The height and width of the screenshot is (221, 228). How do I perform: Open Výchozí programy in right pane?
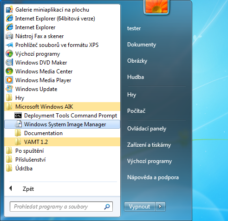click(150, 161)
